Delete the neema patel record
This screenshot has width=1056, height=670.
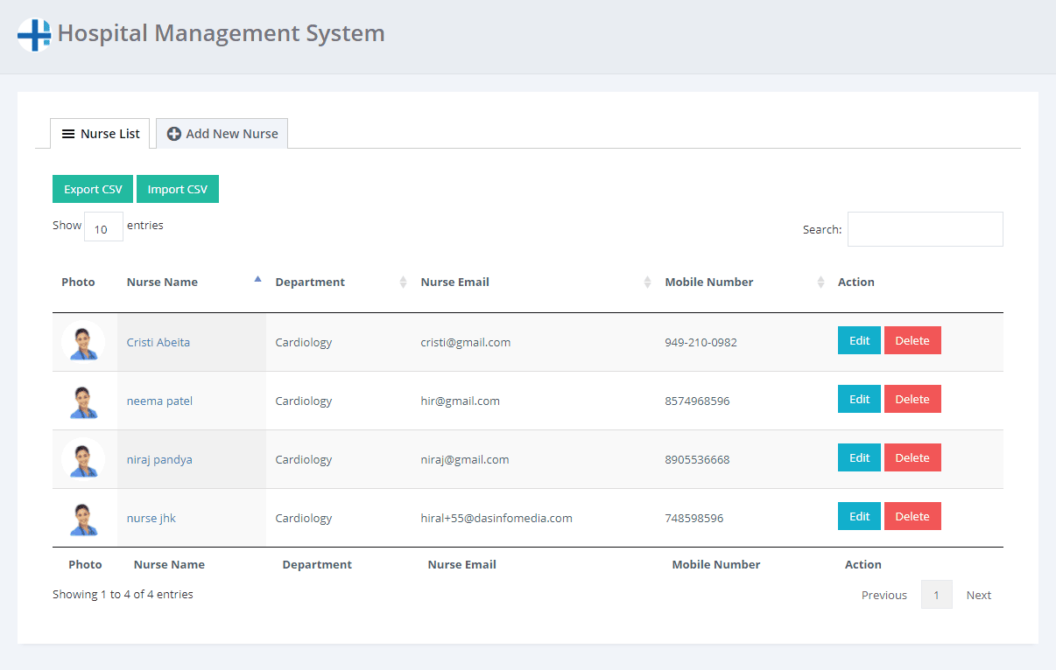912,399
